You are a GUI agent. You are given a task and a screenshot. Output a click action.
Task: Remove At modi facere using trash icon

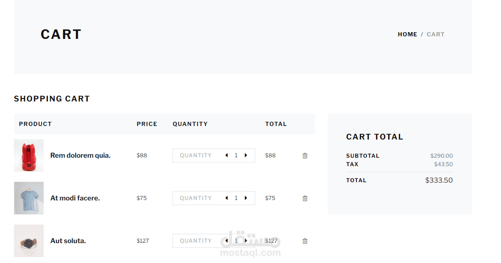coord(305,198)
